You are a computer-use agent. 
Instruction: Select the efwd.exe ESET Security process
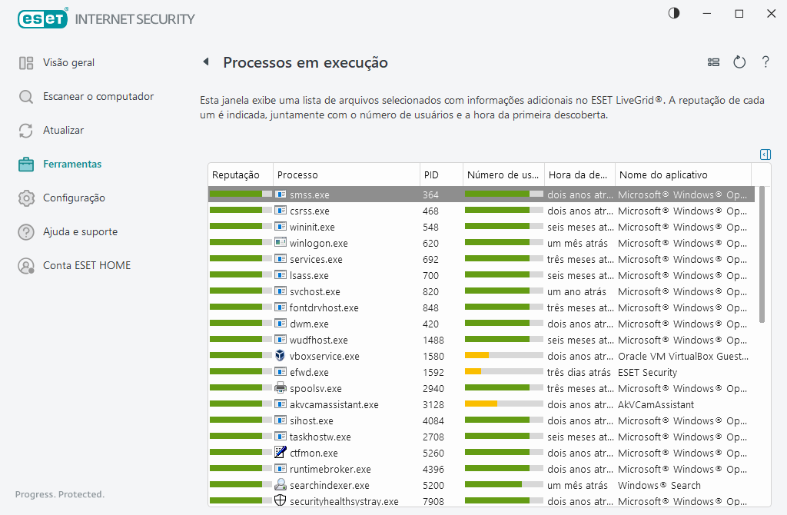346,372
